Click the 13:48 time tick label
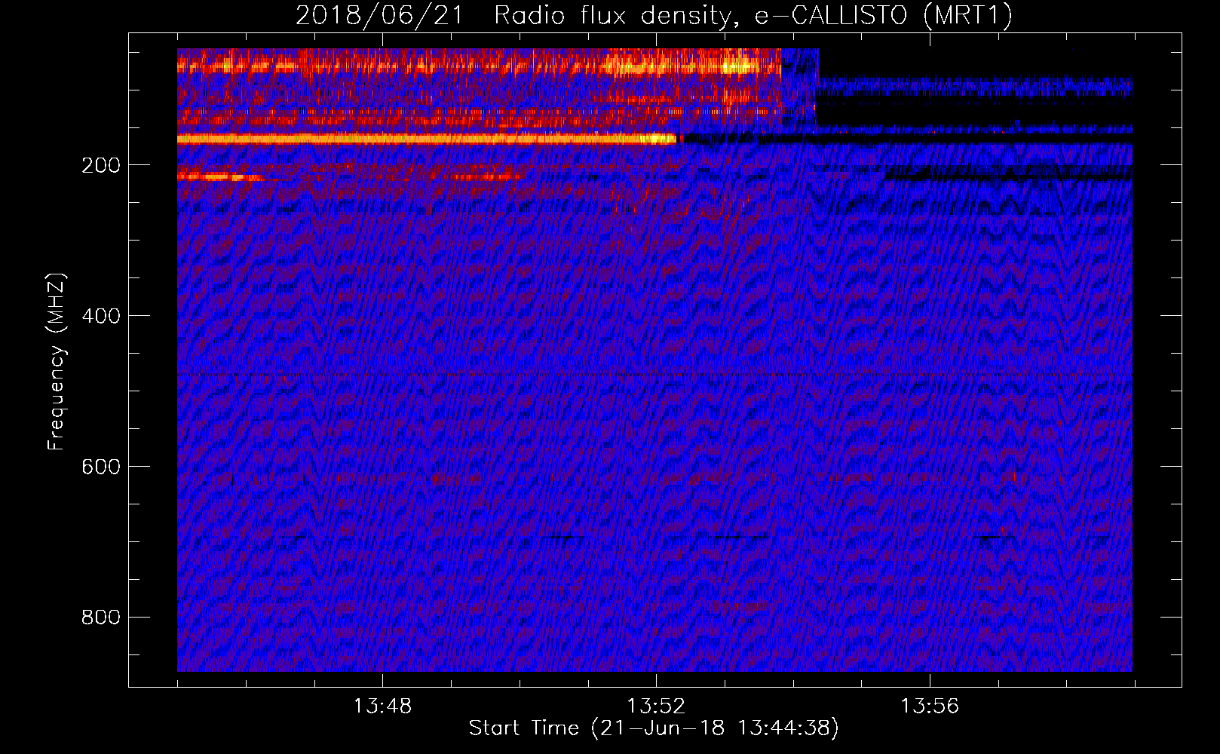The height and width of the screenshot is (754, 1220). coord(382,706)
